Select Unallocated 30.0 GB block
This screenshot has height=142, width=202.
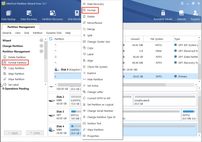point(165,100)
